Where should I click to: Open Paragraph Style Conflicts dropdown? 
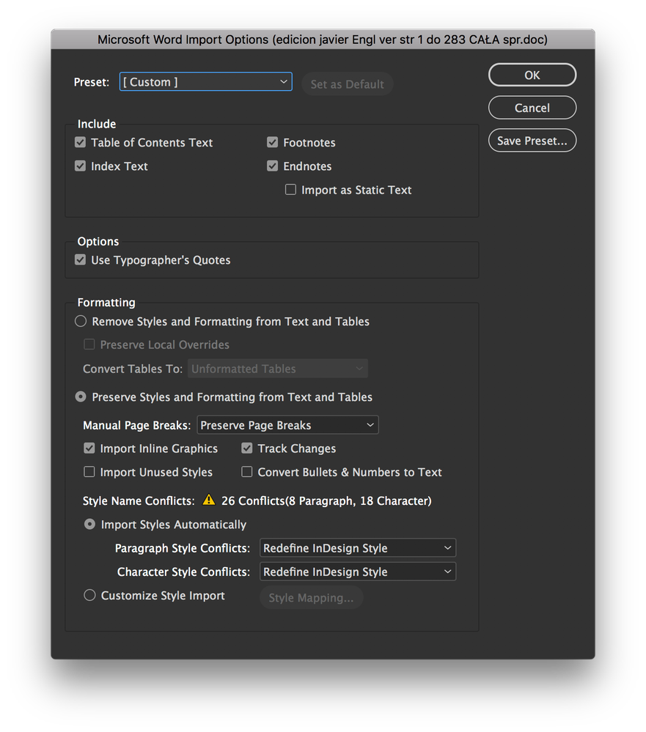[x=358, y=548]
